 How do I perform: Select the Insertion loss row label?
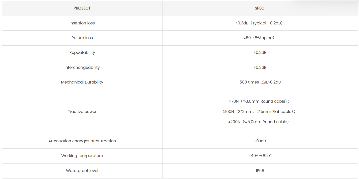click(82, 23)
